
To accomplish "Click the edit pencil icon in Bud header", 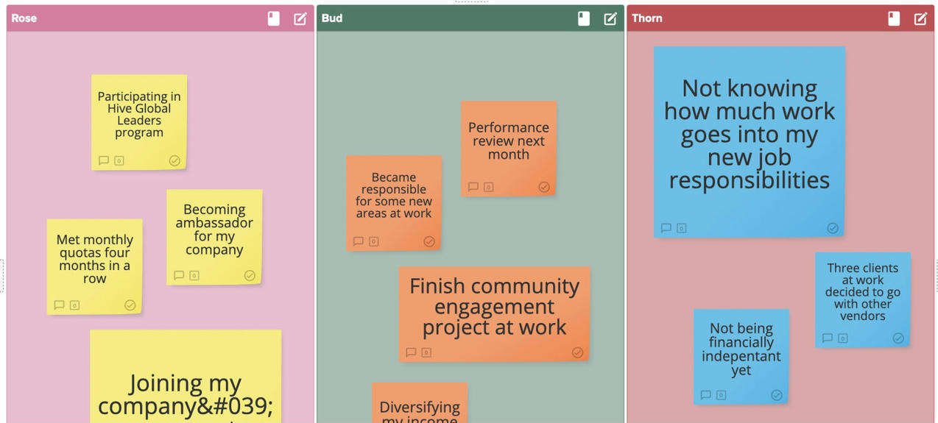I will click(x=610, y=18).
